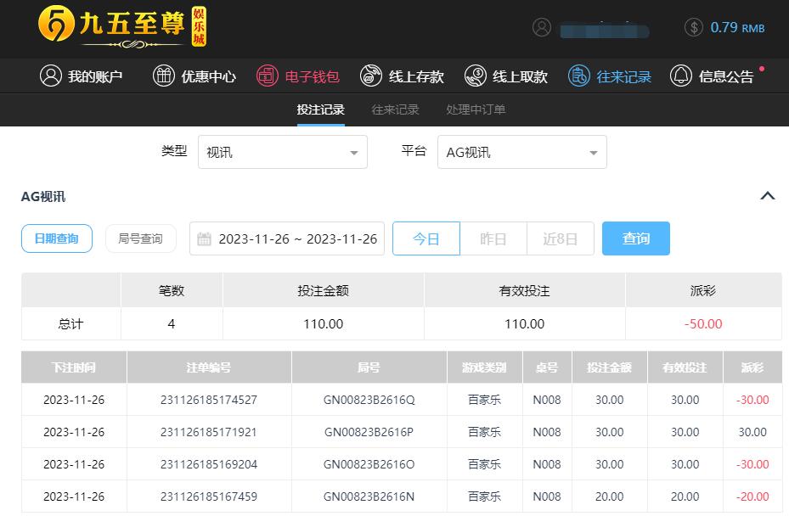Choose the 昨日 date range
The width and height of the screenshot is (789, 516).
[493, 238]
